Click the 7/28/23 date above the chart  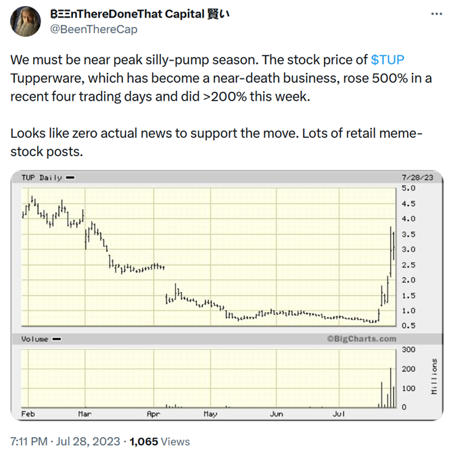(418, 178)
